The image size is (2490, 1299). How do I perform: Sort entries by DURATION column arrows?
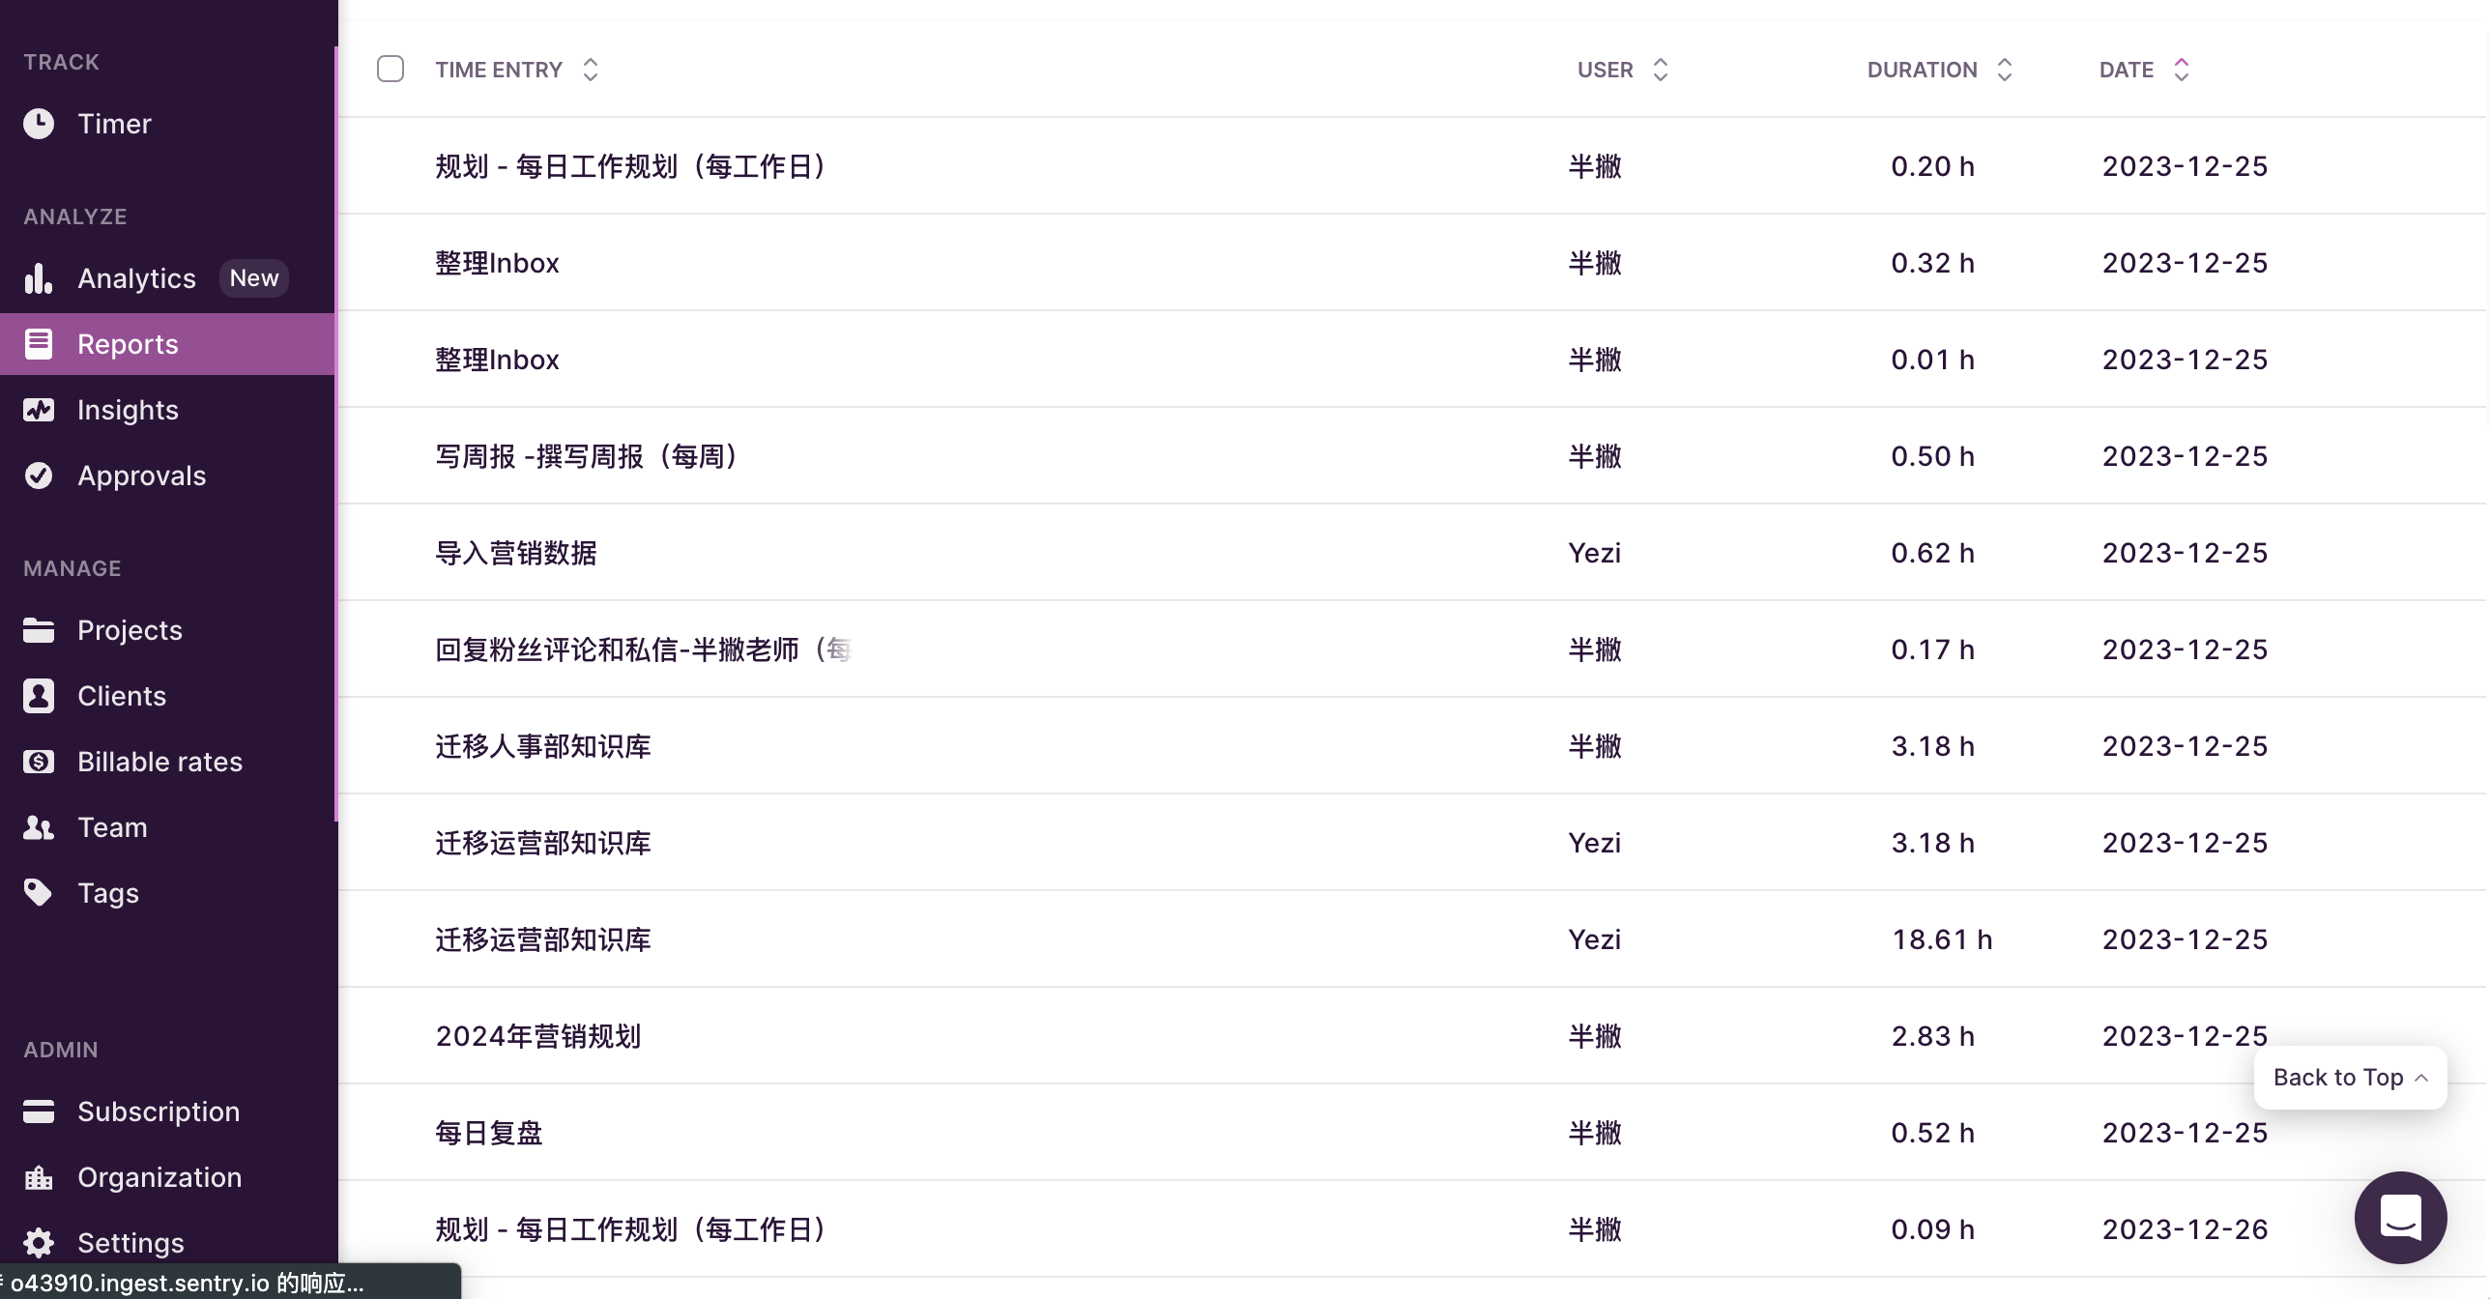pos(2005,70)
